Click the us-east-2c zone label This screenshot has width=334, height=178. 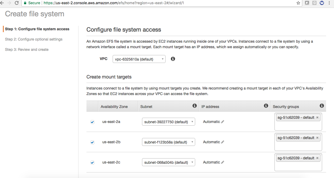point(111,162)
